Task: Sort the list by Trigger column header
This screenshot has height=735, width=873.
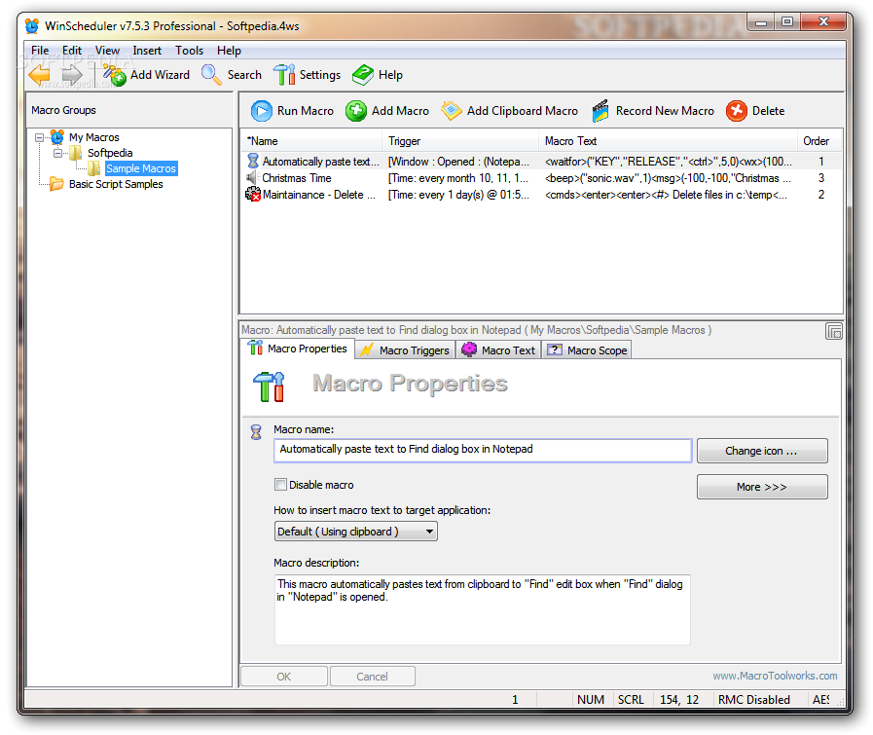Action: (460, 141)
